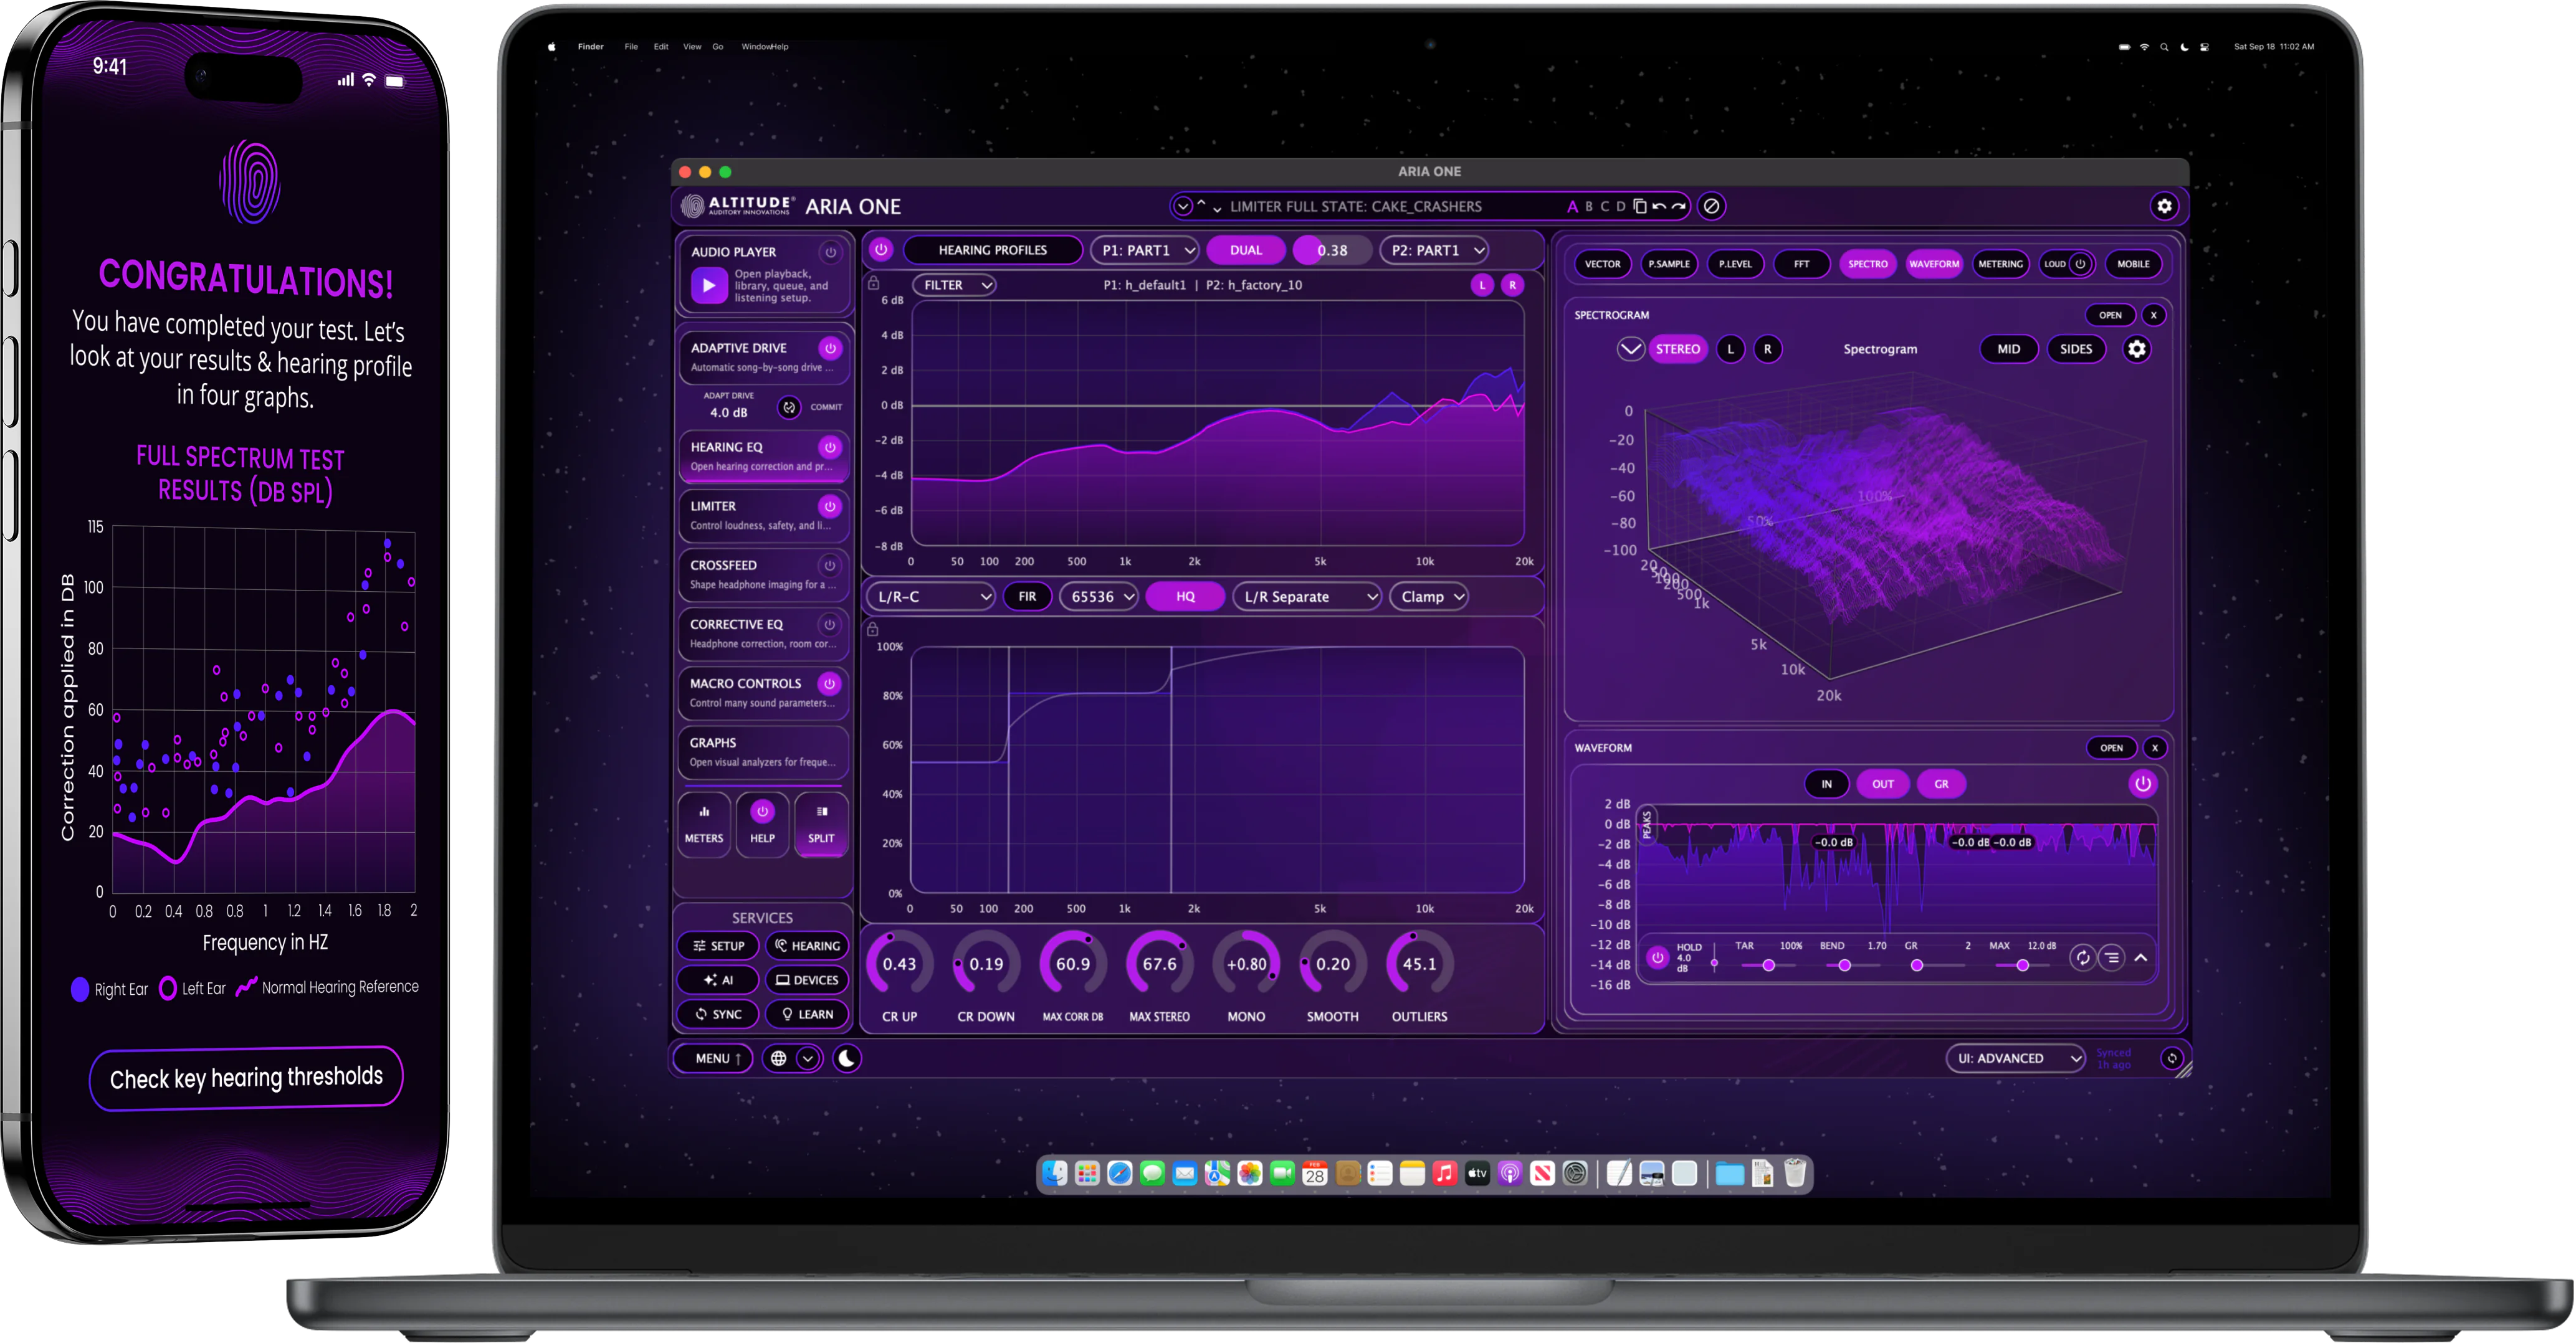Open the P1: PART1 dropdown
2576x1343 pixels.
1145,250
